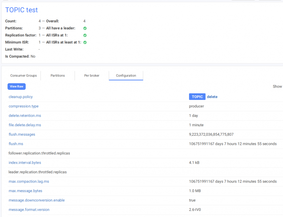Click the green check beside All have a leader
The height and width of the screenshot is (217, 283).
click(85, 28)
